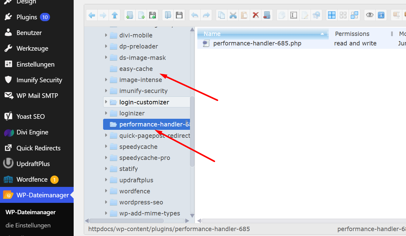Click the open folder toolbar icon
Viewport: 406px width, 236px height.
(168, 15)
